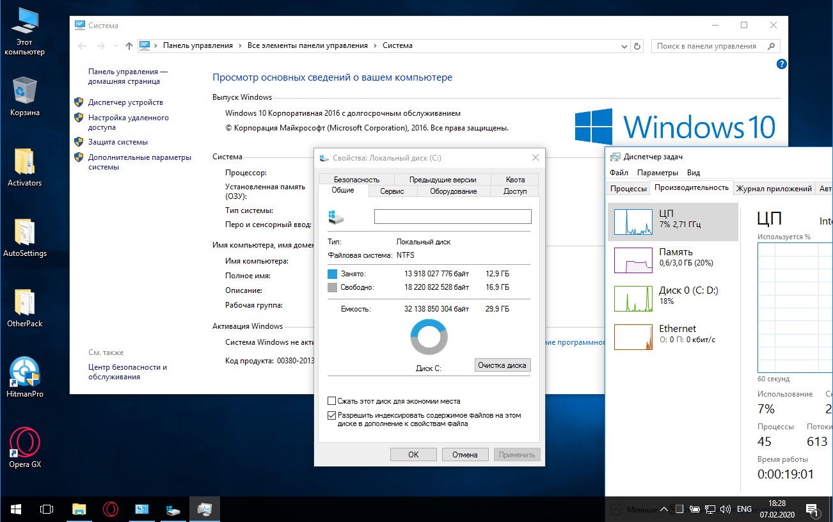Open Диспетчер устройств link

[x=125, y=102]
